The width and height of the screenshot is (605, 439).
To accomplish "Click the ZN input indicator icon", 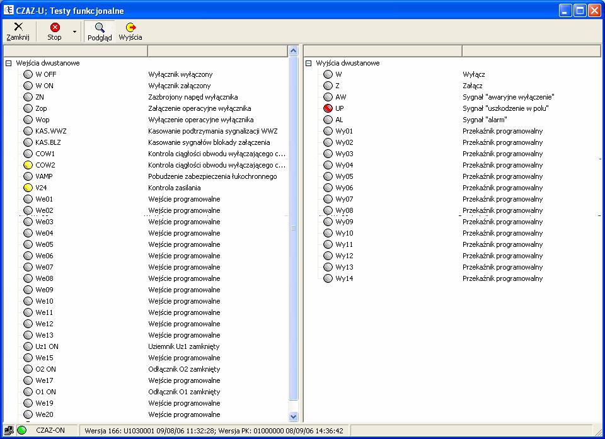I will pyautogui.click(x=28, y=97).
